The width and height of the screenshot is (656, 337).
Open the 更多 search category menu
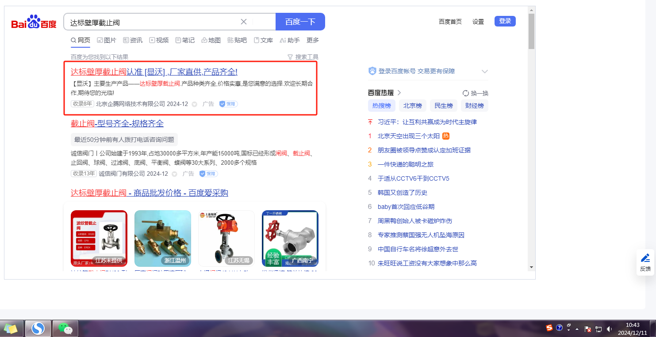click(x=313, y=40)
